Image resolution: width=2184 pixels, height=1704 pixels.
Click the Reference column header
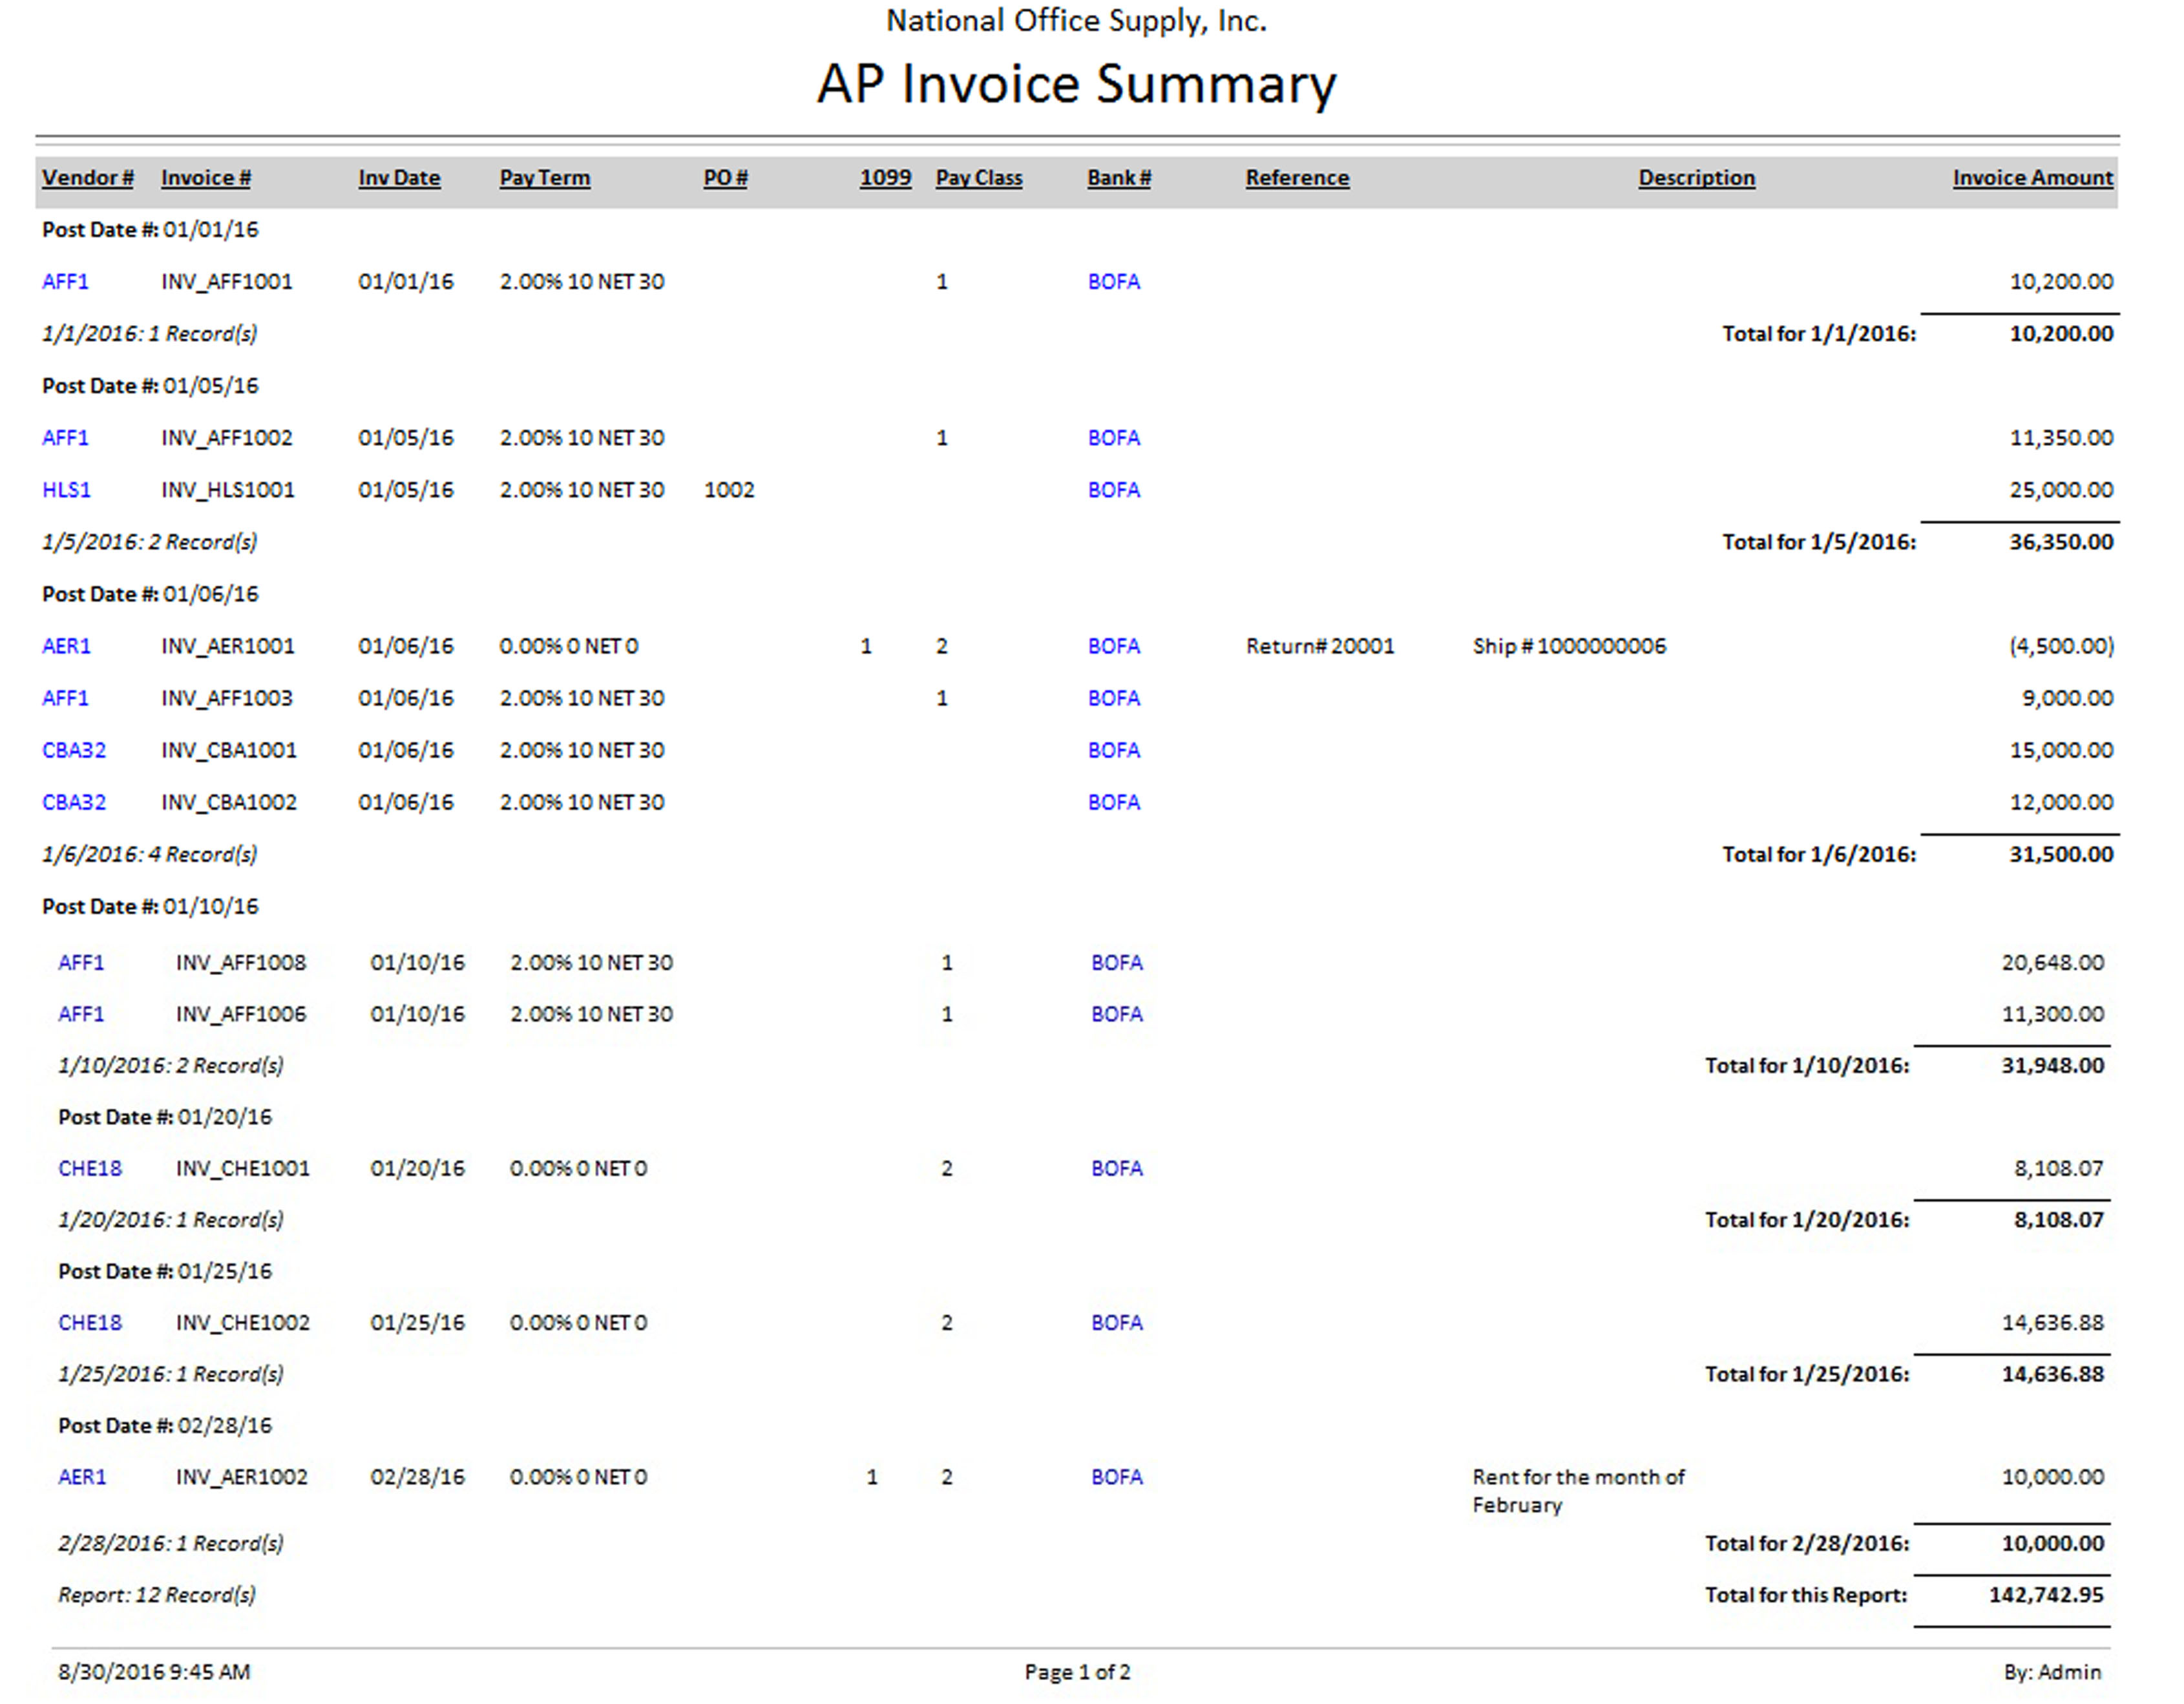coord(1296,178)
